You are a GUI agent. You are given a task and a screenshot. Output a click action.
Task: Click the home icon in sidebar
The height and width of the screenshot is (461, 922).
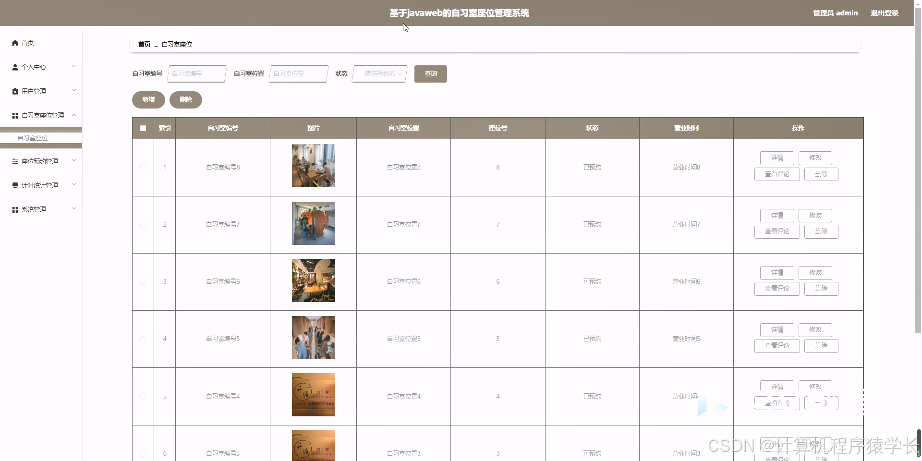[15, 43]
